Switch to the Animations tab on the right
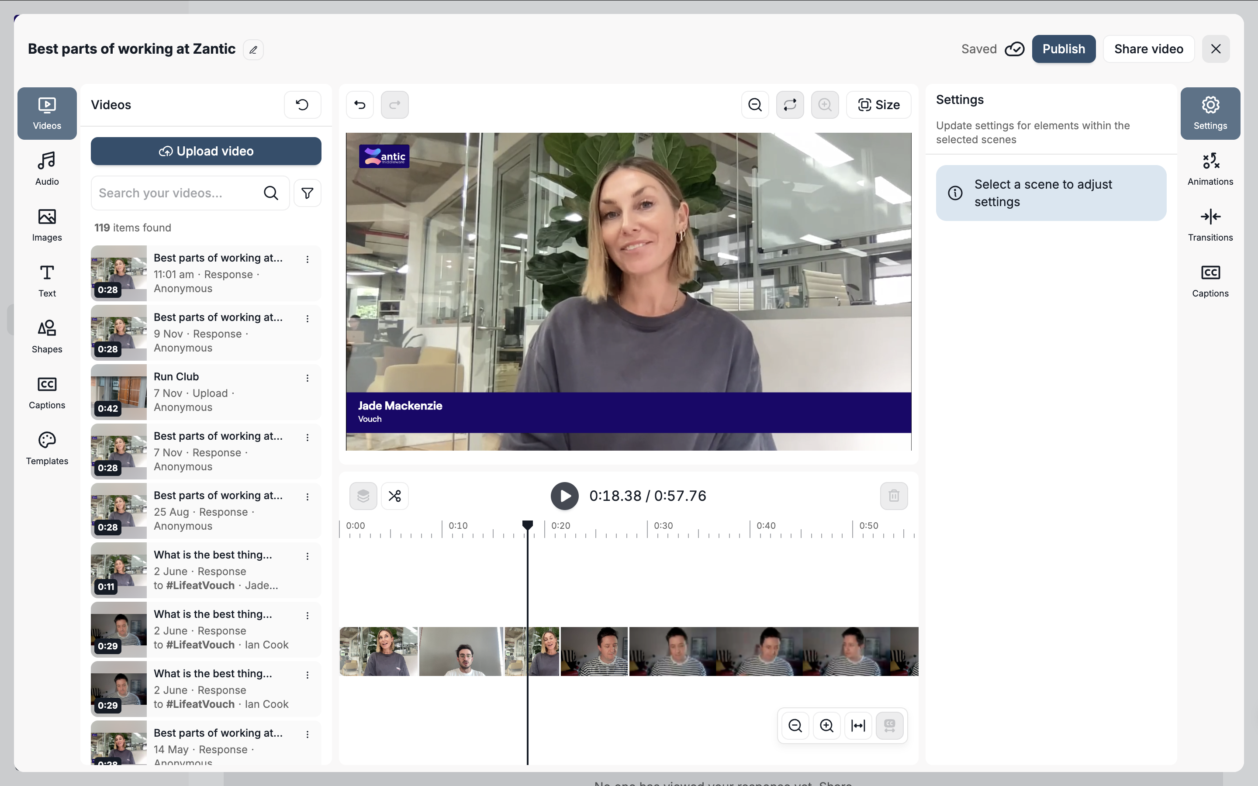The image size is (1258, 786). pyautogui.click(x=1210, y=169)
